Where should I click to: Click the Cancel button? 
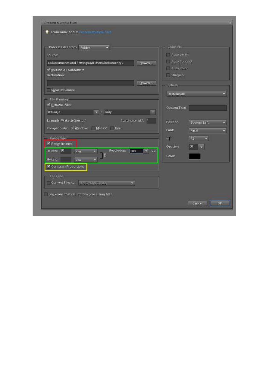click(x=197, y=203)
